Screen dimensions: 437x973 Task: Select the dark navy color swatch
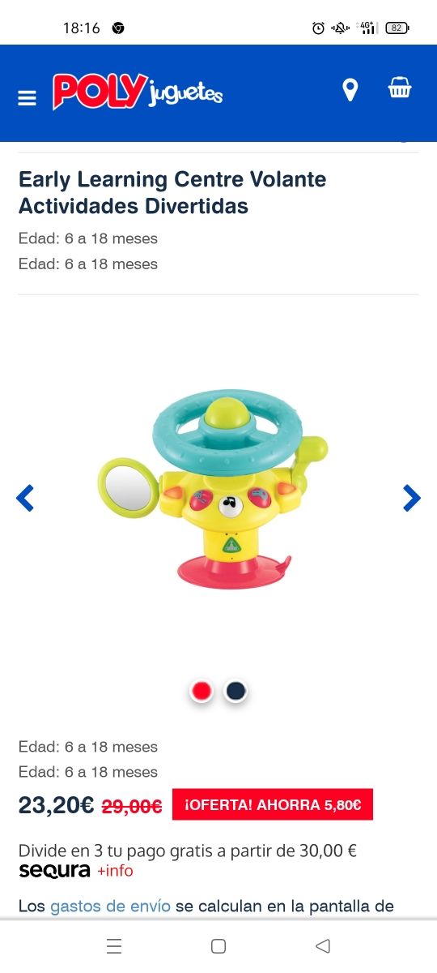[x=235, y=691]
